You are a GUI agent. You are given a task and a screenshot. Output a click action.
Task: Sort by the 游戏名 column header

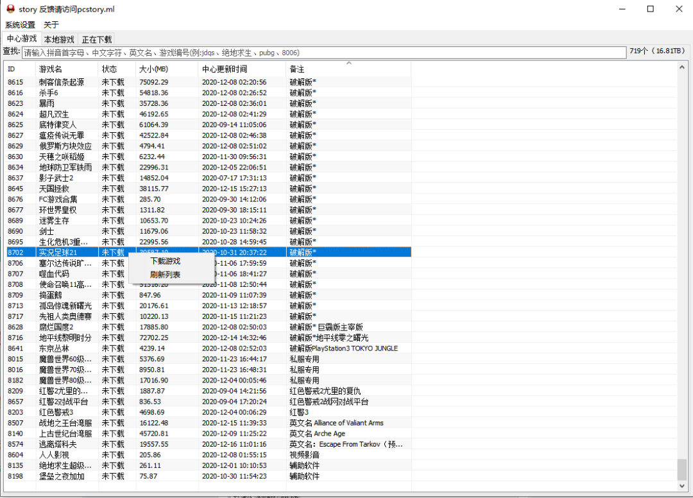[67, 69]
